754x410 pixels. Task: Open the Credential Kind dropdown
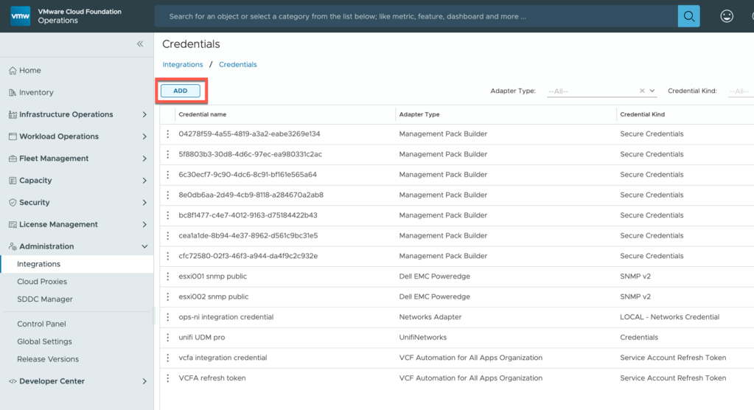point(739,91)
